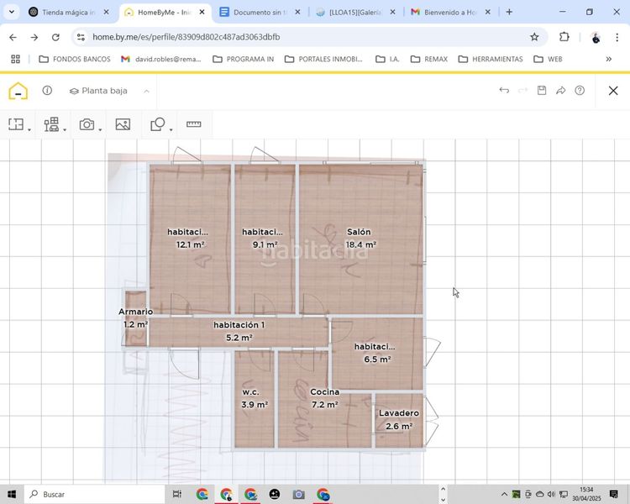Show more bookmarks with the chevrons
The image size is (630, 504).
click(609, 59)
